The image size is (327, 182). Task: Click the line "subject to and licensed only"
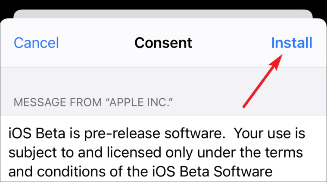click(x=156, y=152)
